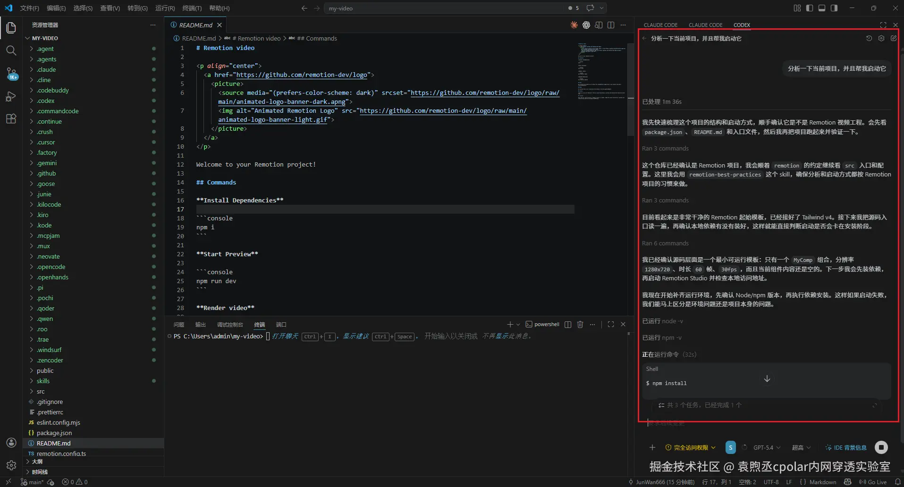The image size is (904, 487).
Task: Open the Manage gear in activity bar
Action: (x=11, y=465)
